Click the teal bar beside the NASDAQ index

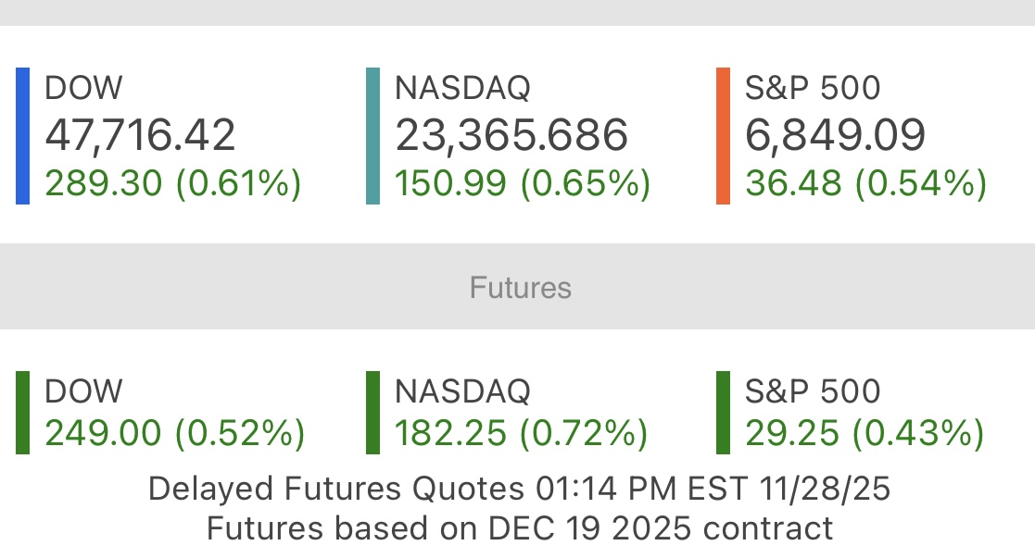(372, 135)
